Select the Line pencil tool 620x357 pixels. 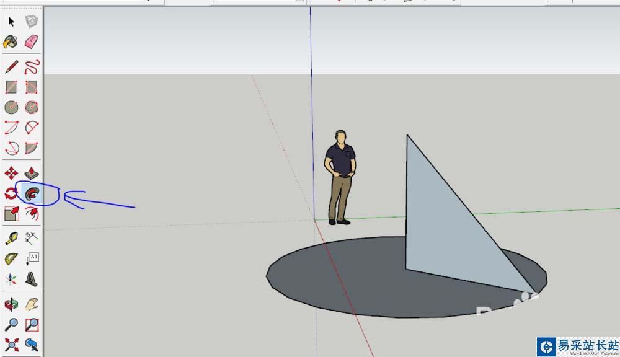pyautogui.click(x=11, y=67)
